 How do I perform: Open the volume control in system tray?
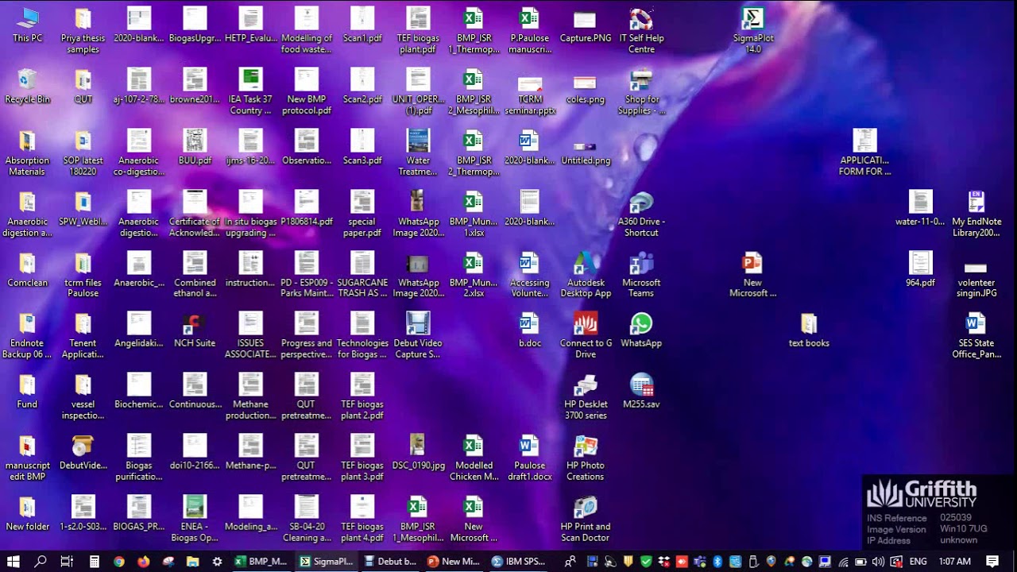point(877,562)
